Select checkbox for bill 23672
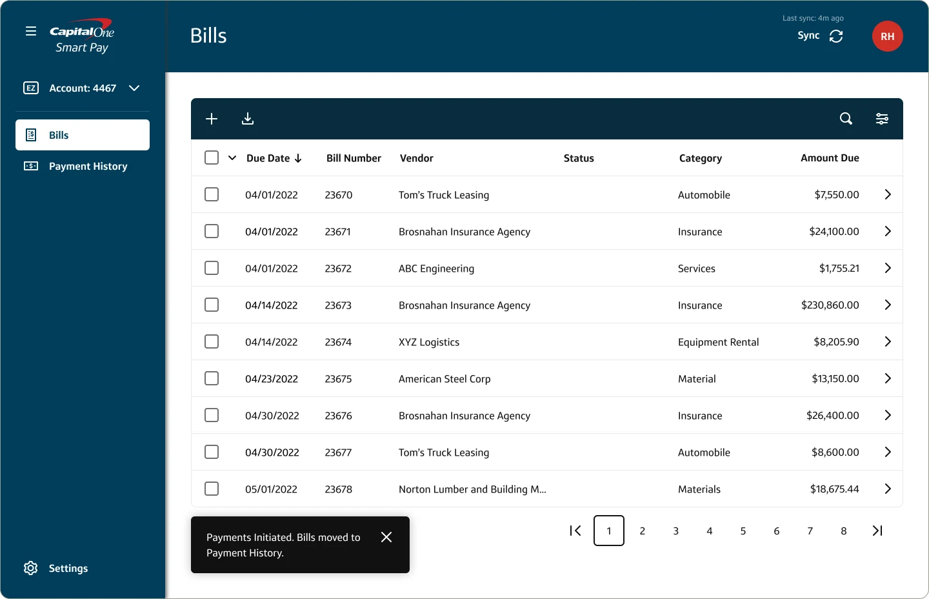 212,268
